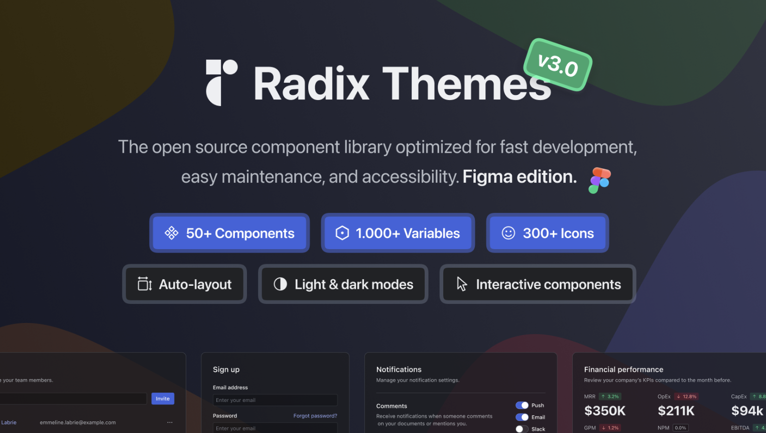Click the v3.0 version badge

click(x=558, y=65)
